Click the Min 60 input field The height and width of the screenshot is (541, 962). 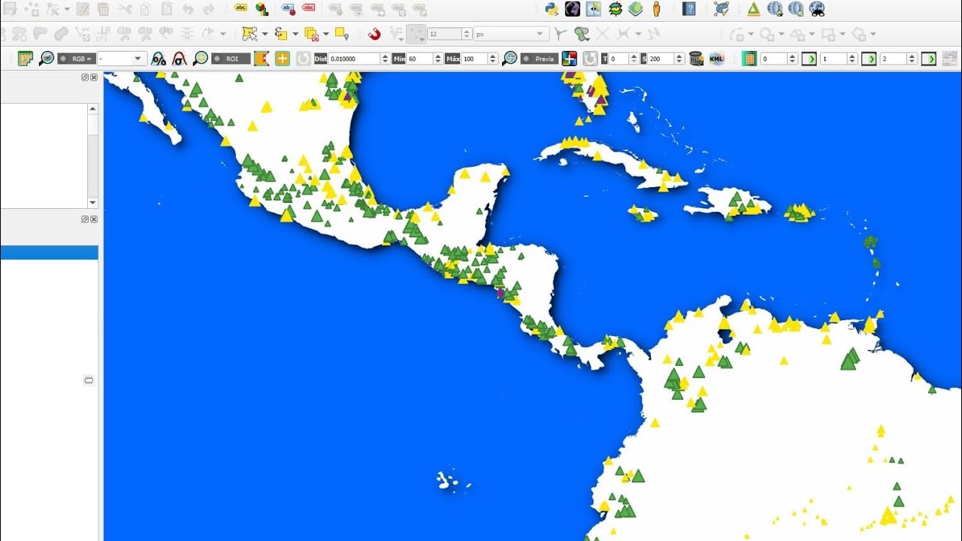420,59
